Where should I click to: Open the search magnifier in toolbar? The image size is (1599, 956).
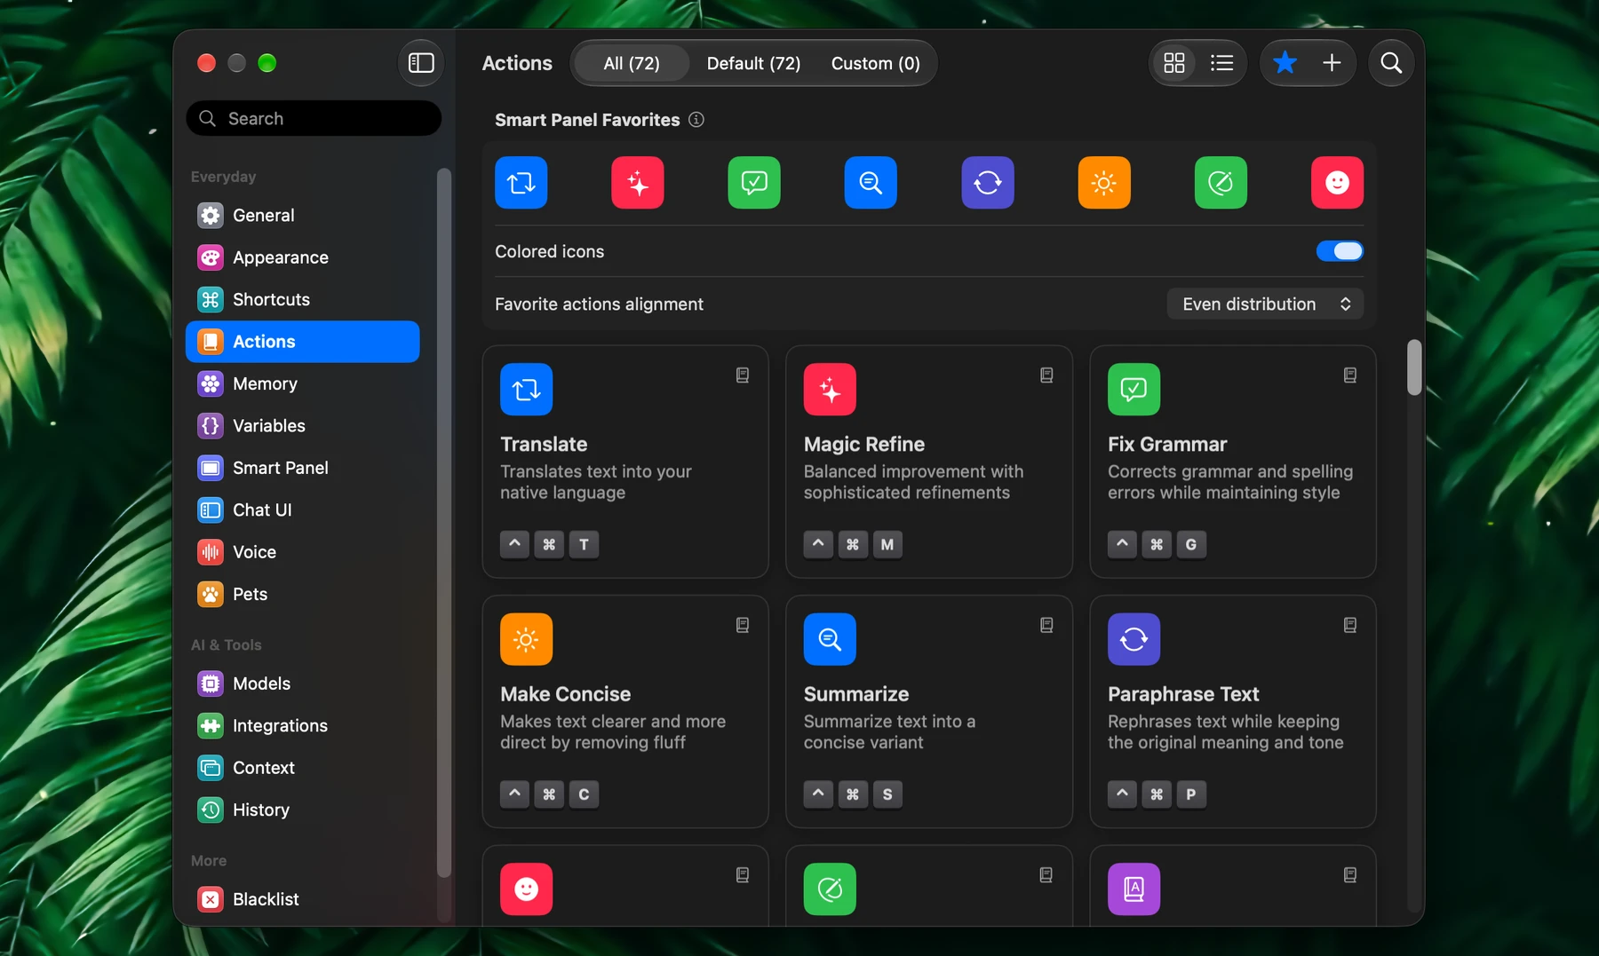coord(1391,63)
